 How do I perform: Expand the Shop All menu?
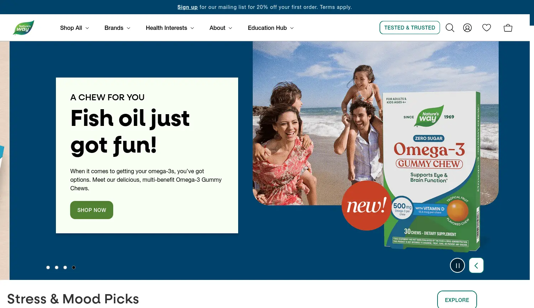(74, 28)
